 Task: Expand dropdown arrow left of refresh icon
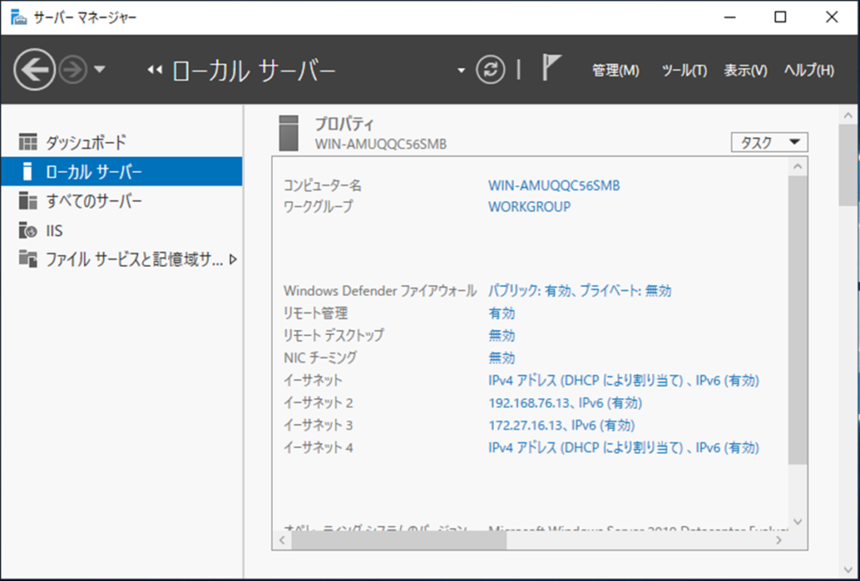pyautogui.click(x=460, y=71)
